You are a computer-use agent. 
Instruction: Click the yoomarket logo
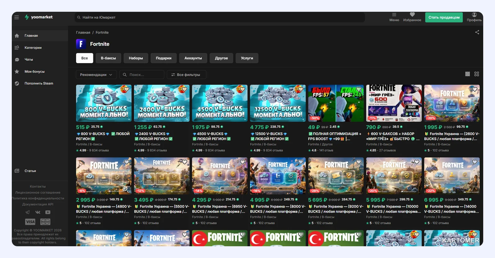tap(38, 17)
